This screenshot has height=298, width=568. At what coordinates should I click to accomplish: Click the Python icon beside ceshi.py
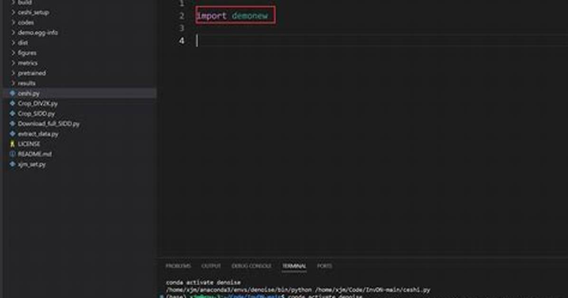pyautogui.click(x=13, y=93)
